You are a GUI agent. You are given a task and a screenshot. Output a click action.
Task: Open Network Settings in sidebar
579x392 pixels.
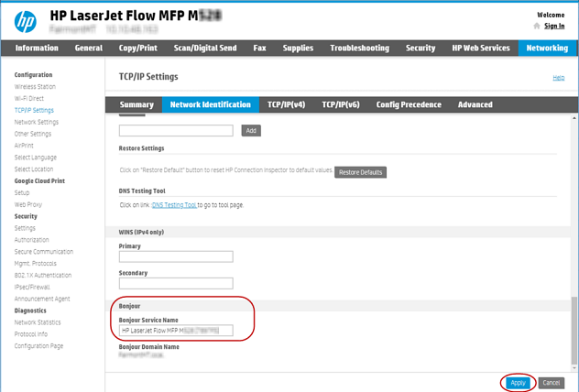37,122
